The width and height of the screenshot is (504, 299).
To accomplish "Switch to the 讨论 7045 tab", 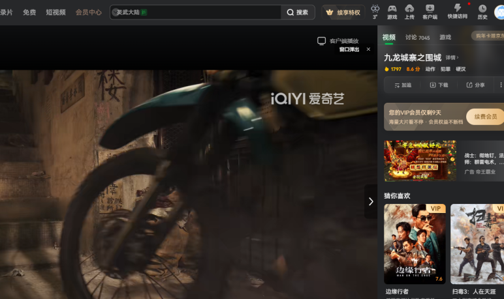I will (417, 37).
